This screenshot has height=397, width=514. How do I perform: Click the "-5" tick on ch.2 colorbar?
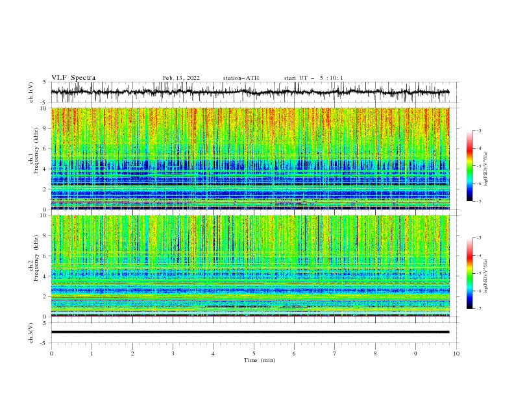point(479,273)
